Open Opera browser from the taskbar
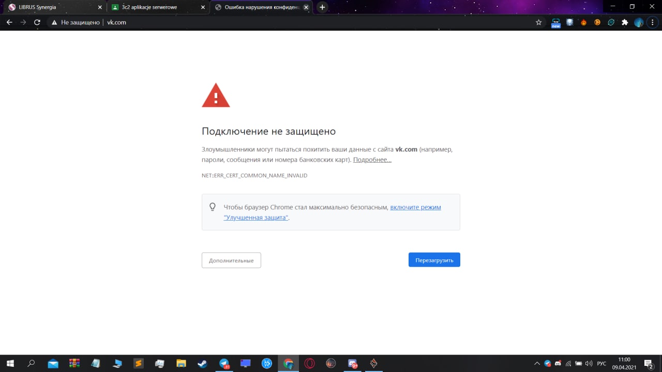The width and height of the screenshot is (662, 372). [x=309, y=363]
